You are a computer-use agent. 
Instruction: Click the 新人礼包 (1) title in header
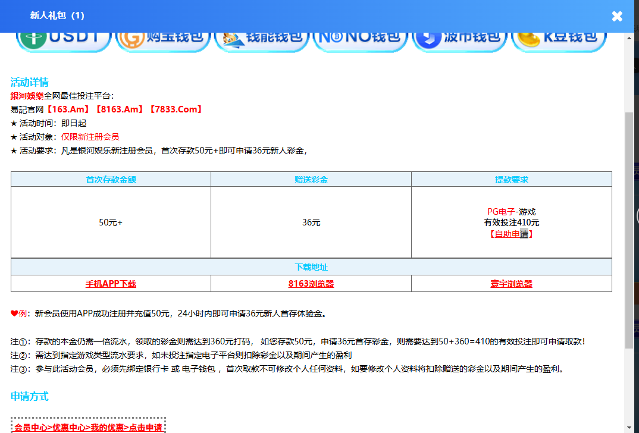(57, 15)
